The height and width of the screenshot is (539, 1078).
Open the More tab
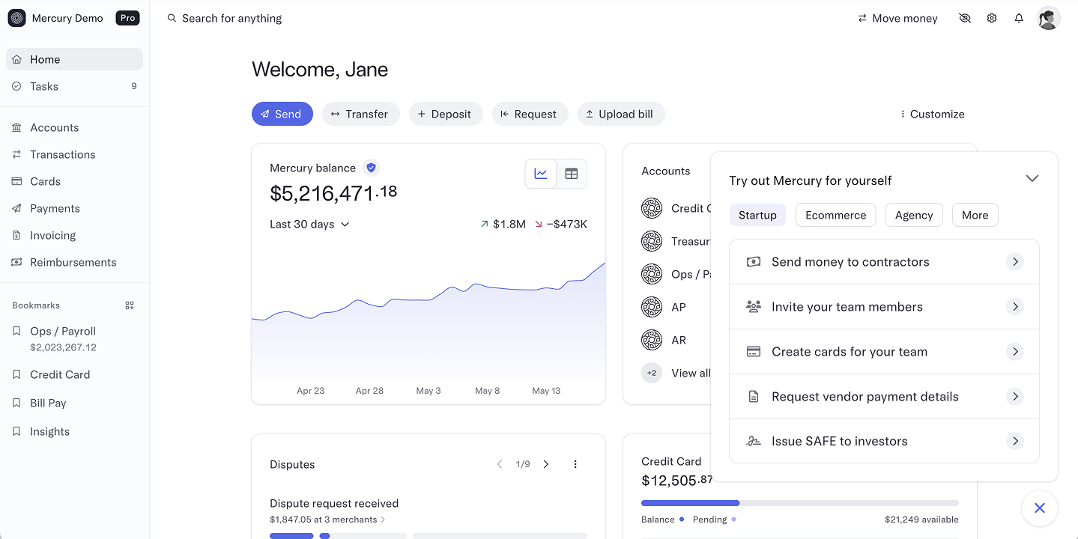[x=975, y=215]
